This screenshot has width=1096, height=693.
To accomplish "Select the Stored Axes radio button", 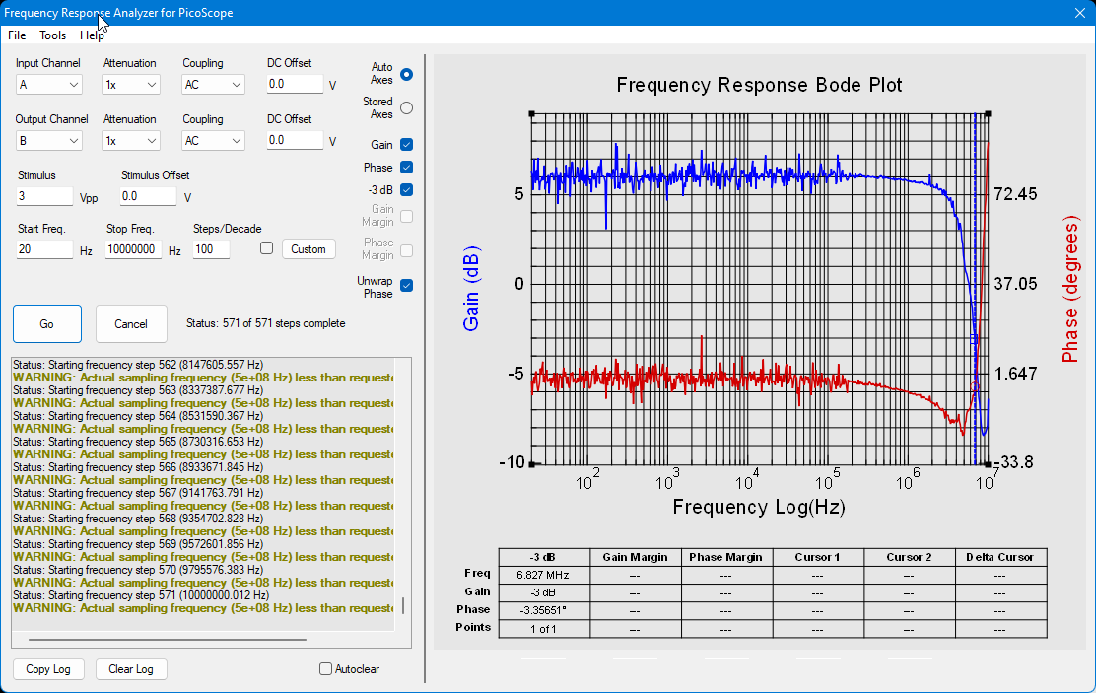I will [406, 108].
